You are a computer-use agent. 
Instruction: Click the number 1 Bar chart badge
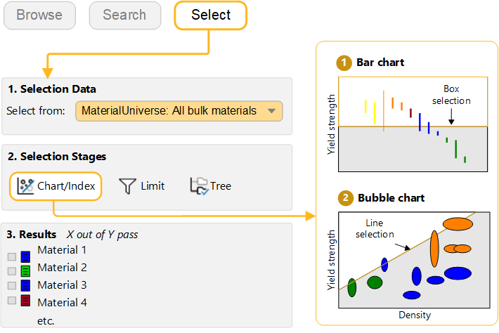pyautogui.click(x=344, y=63)
